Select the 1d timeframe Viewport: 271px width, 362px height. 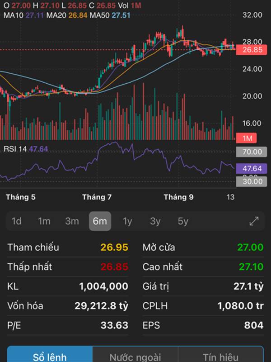(17, 221)
